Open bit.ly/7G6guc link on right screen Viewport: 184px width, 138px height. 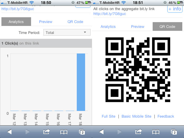(109, 14)
